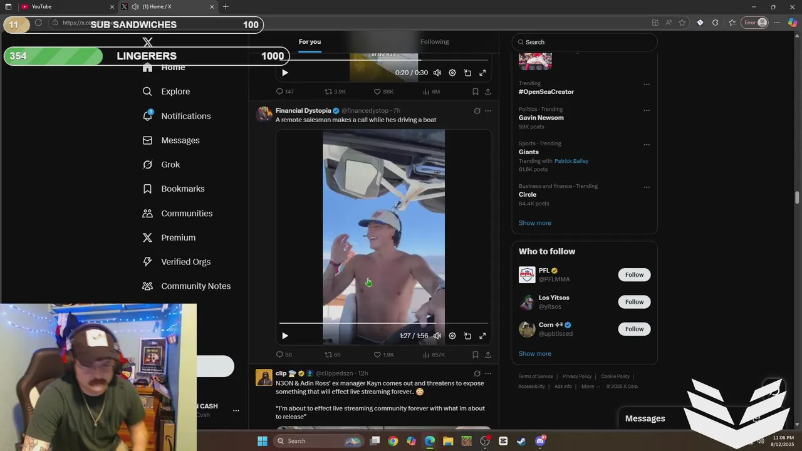Image resolution: width=802 pixels, height=451 pixels.
Task: Toggle picture-in-picture on boat salesman video
Action: coord(467,336)
